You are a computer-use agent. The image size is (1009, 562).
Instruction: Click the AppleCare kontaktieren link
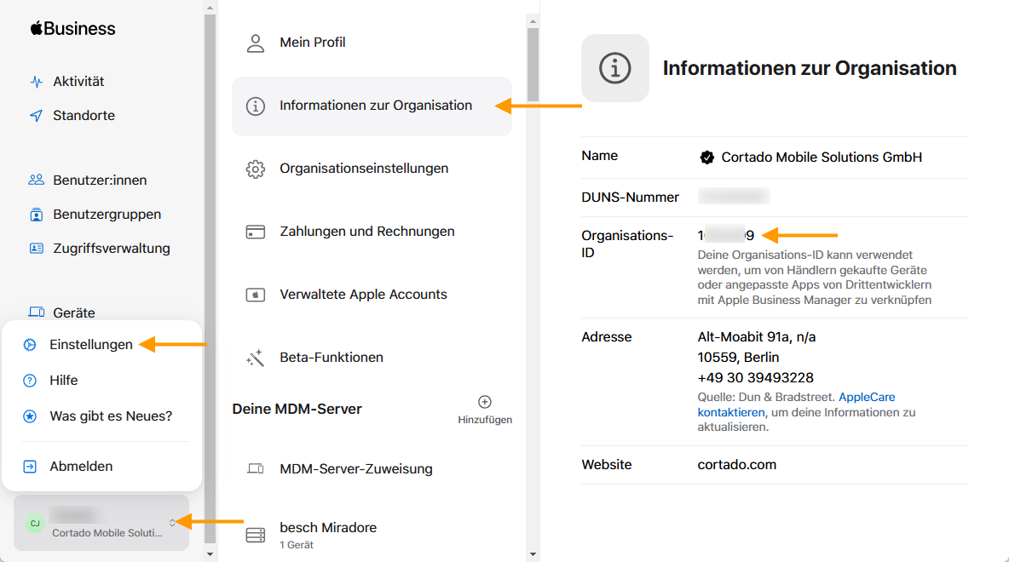click(796, 405)
